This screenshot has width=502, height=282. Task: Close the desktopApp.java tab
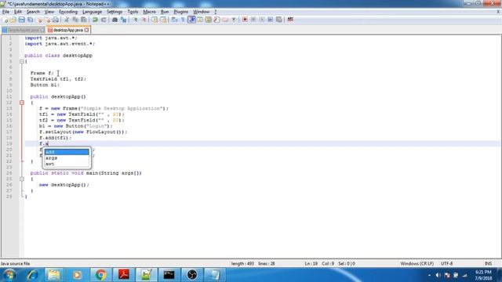pos(87,30)
